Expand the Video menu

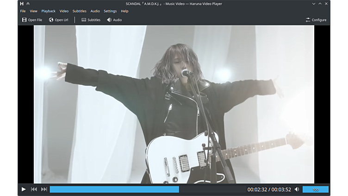click(x=64, y=11)
